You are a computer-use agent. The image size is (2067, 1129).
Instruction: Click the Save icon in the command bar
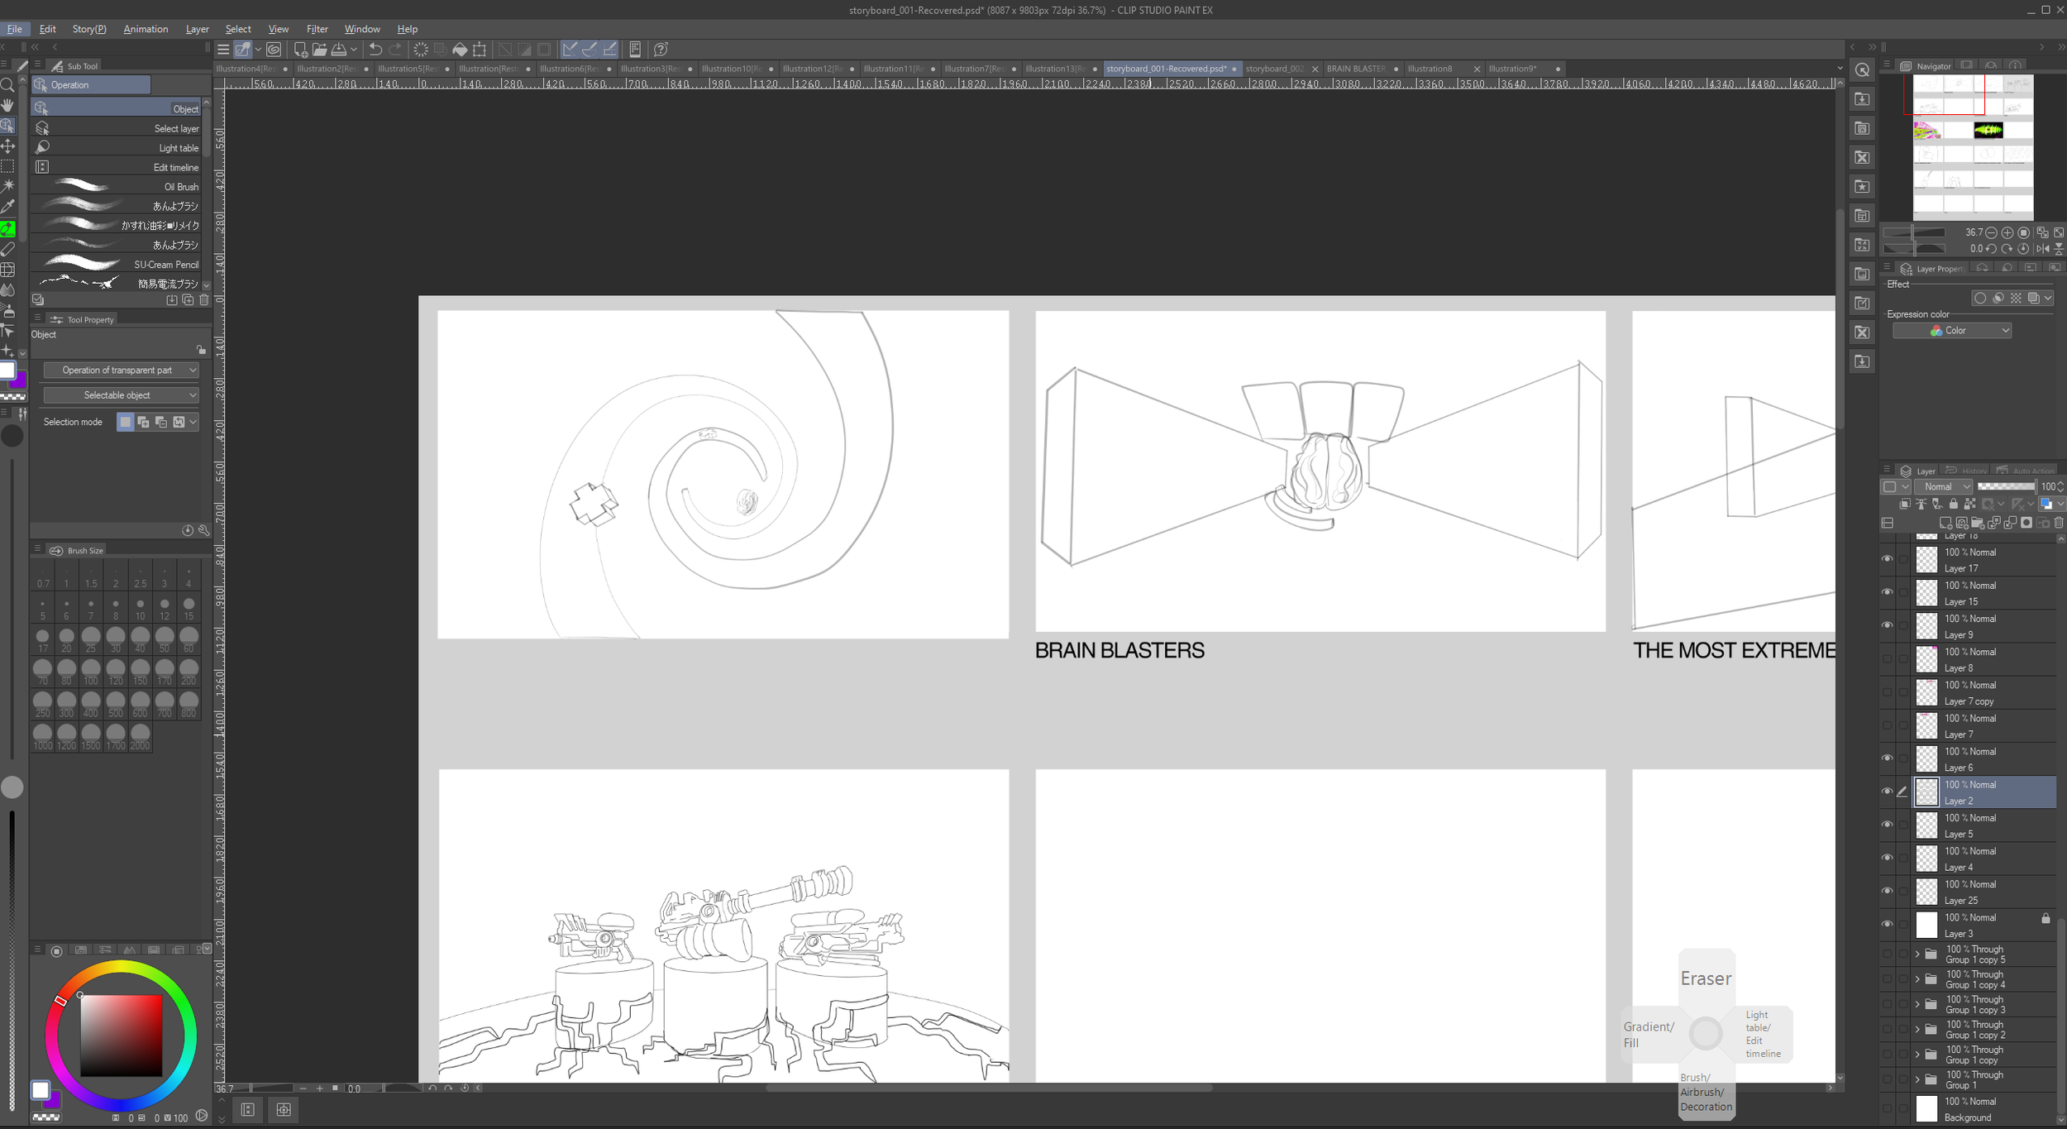pyautogui.click(x=339, y=50)
